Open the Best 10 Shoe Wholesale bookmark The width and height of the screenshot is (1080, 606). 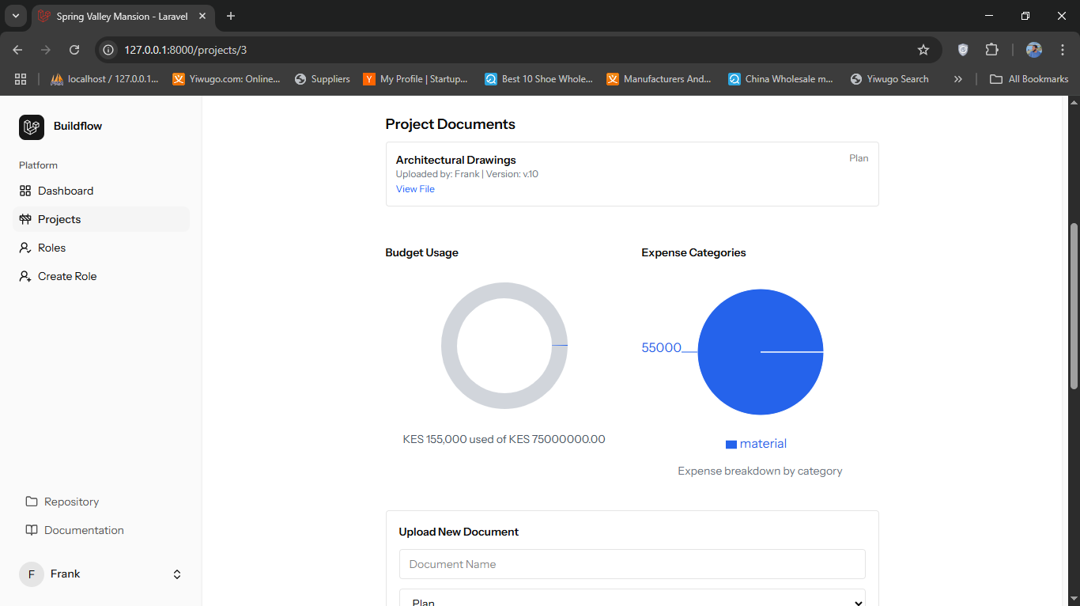pos(538,79)
